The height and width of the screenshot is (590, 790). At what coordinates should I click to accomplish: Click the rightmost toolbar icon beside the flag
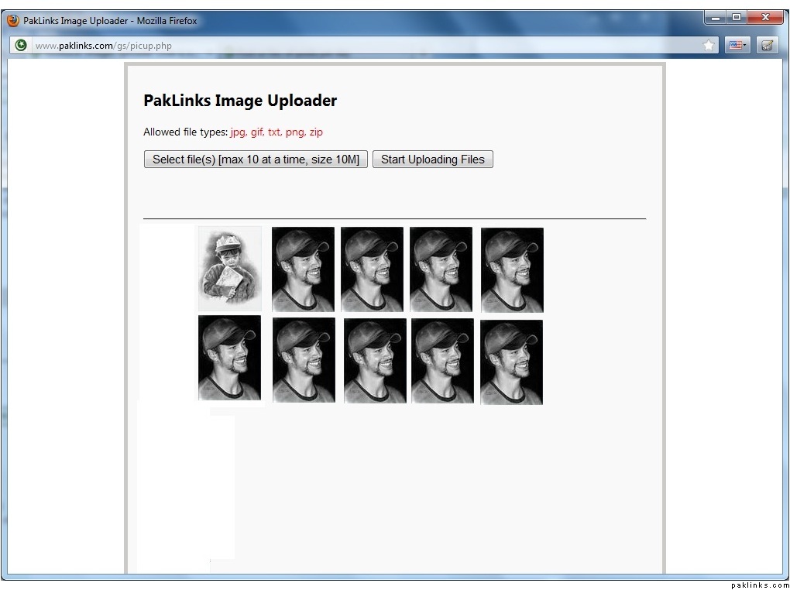click(766, 45)
